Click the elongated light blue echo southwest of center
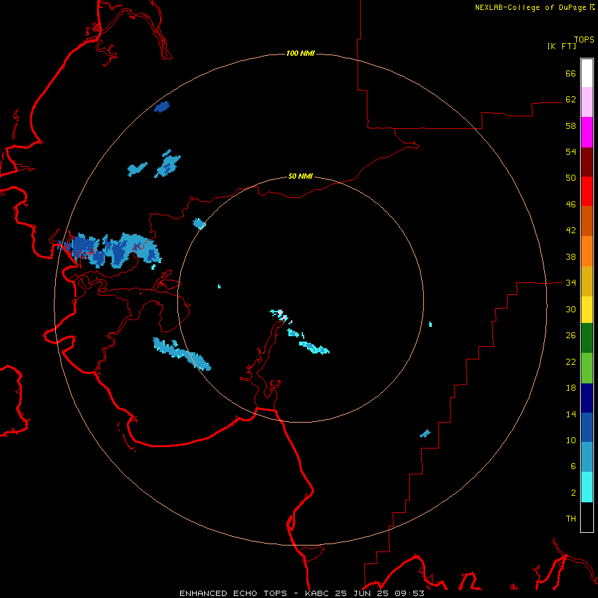The width and height of the screenshot is (598, 598). [181, 353]
